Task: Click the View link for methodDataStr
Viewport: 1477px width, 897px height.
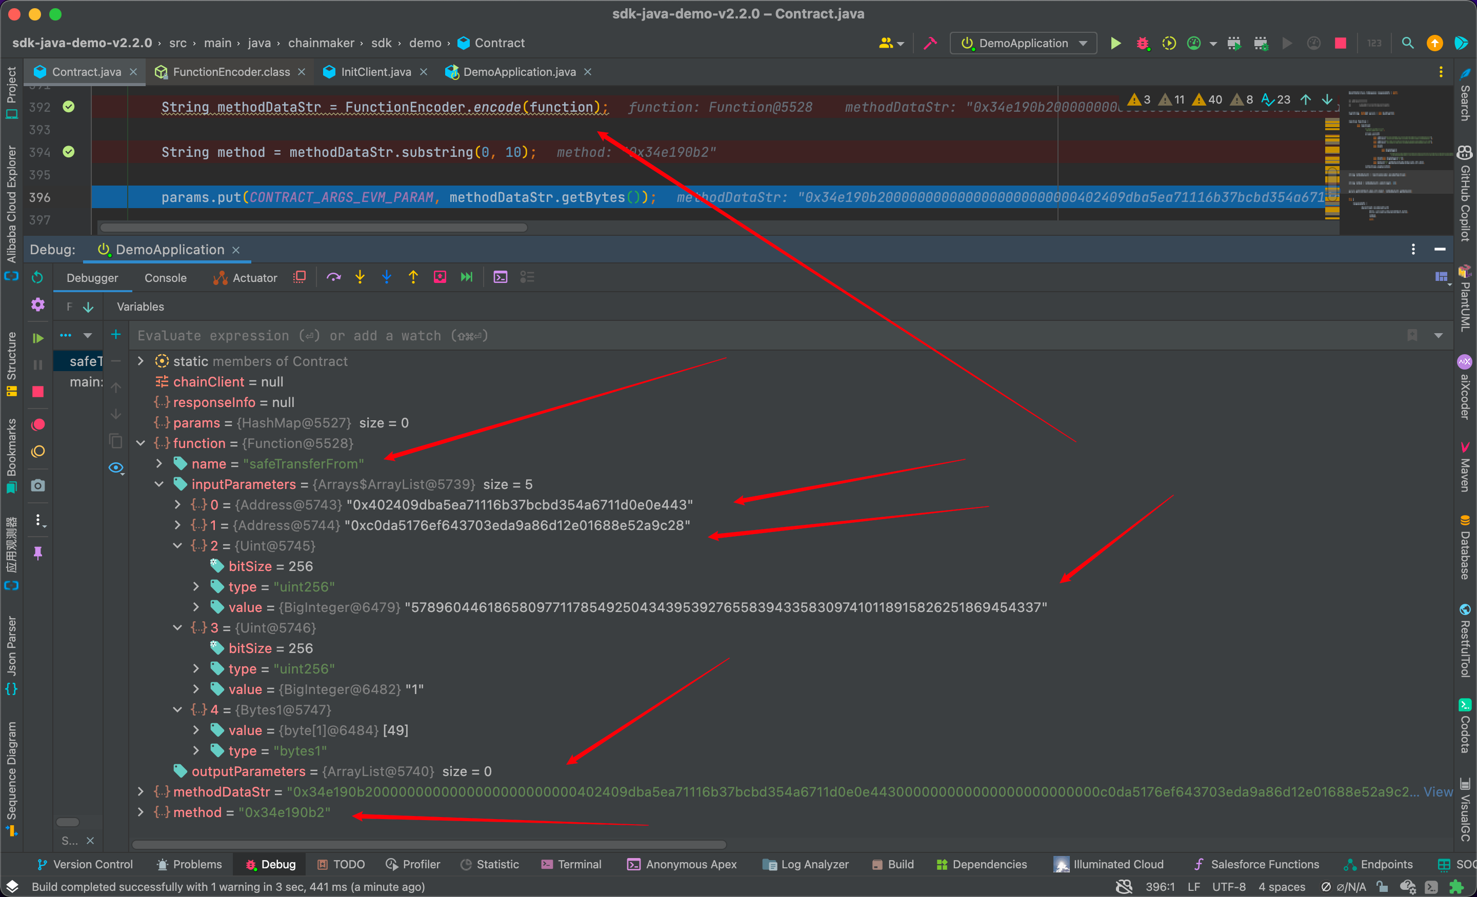Action: pyautogui.click(x=1438, y=791)
